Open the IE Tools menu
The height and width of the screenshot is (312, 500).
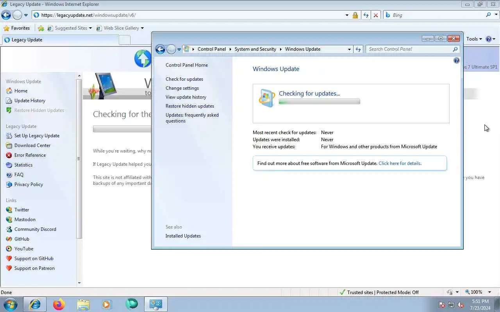(x=474, y=39)
